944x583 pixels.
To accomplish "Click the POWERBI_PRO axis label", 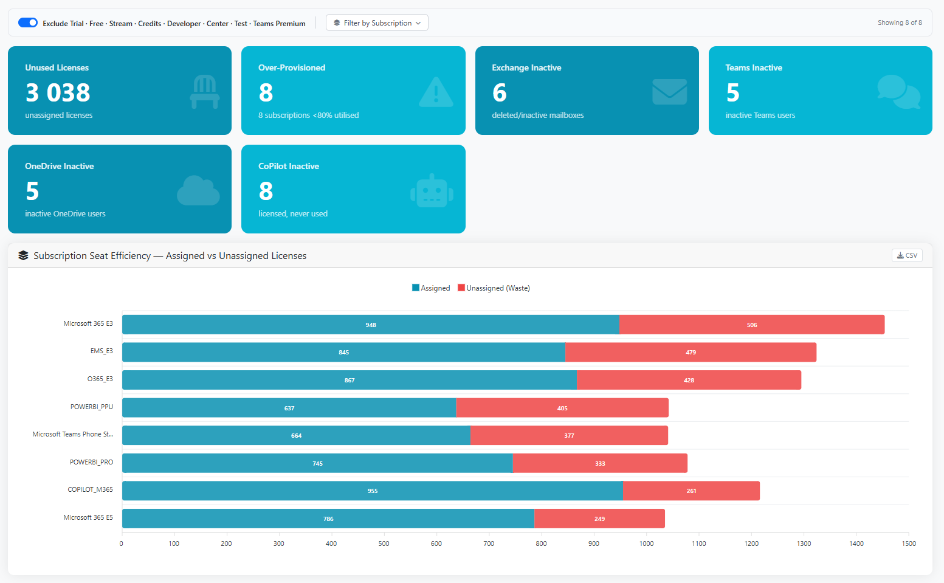I will point(91,462).
